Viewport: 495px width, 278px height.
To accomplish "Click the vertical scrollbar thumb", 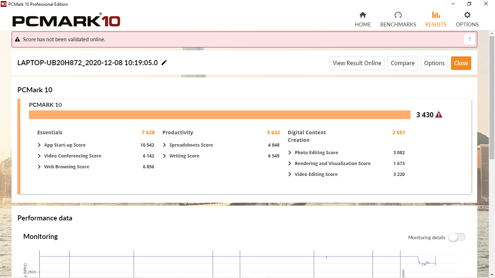I will click(x=492, y=98).
